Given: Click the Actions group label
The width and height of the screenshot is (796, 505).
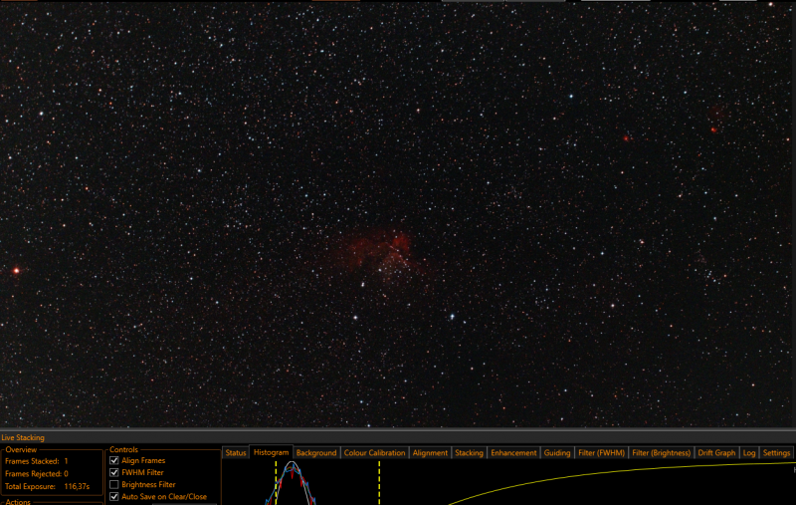Looking at the screenshot, I should (18, 501).
